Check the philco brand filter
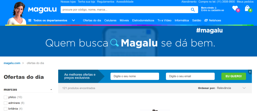Viewport: 257px width, 111px height. coord(6,97)
